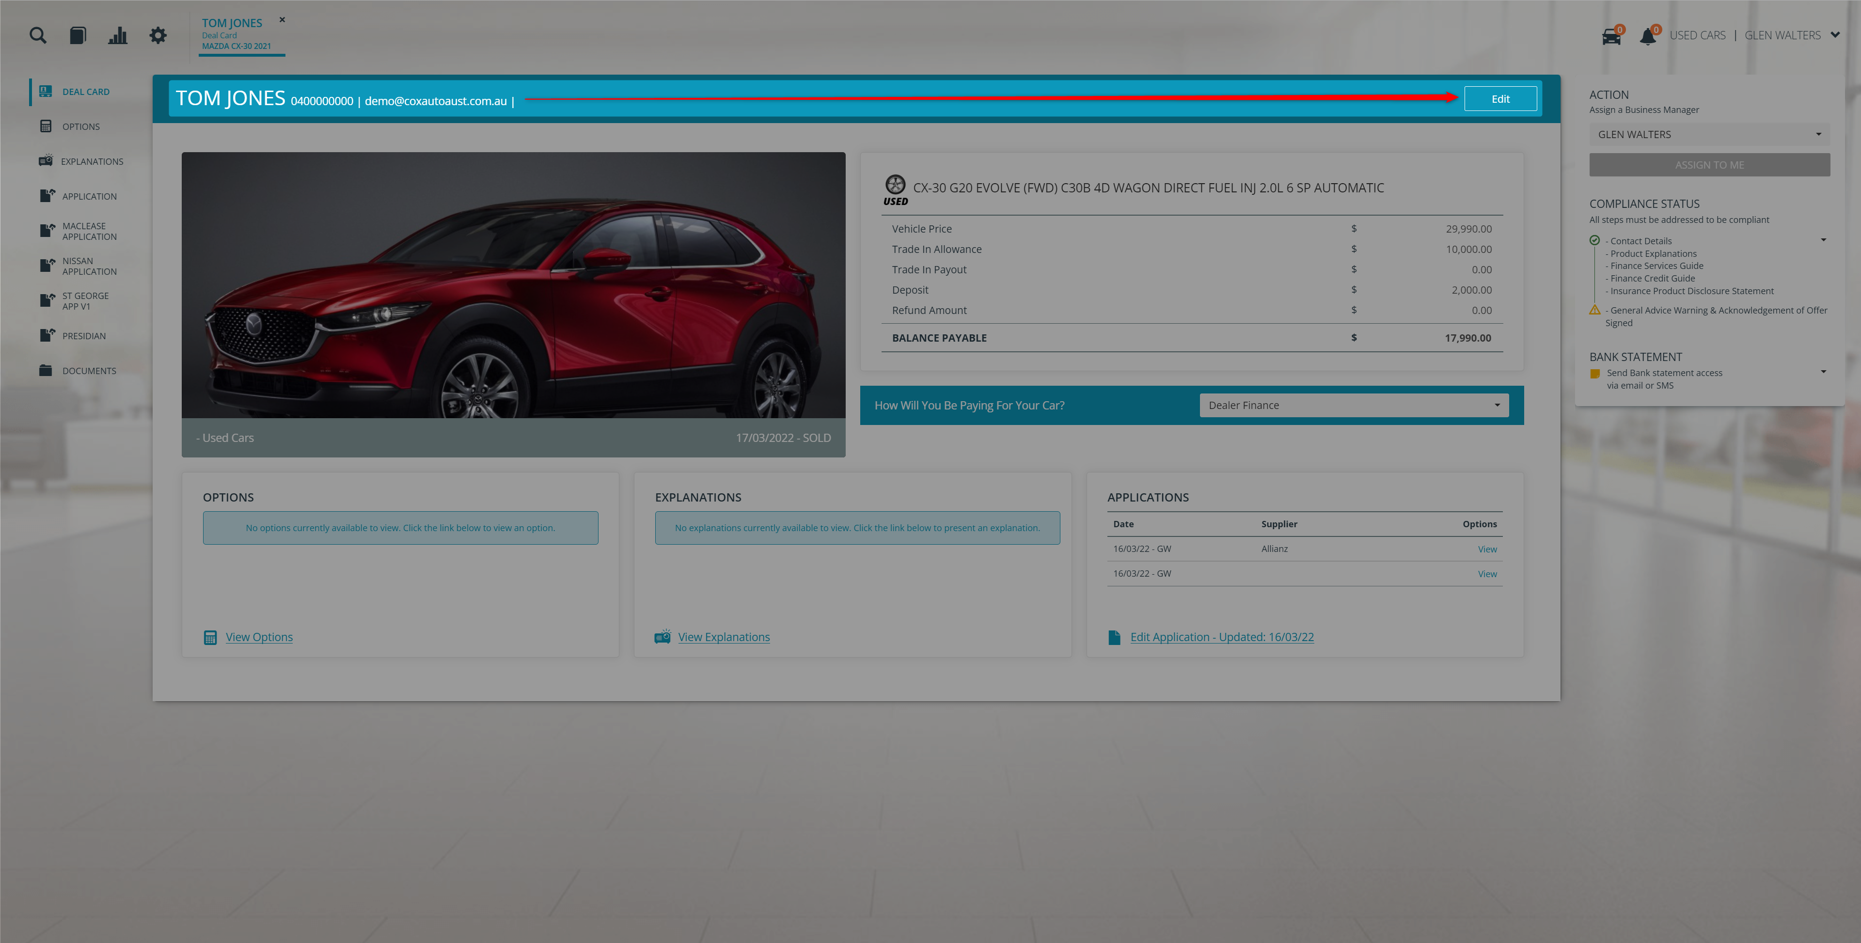Expand the Contact Details compliance section

coord(1823,240)
